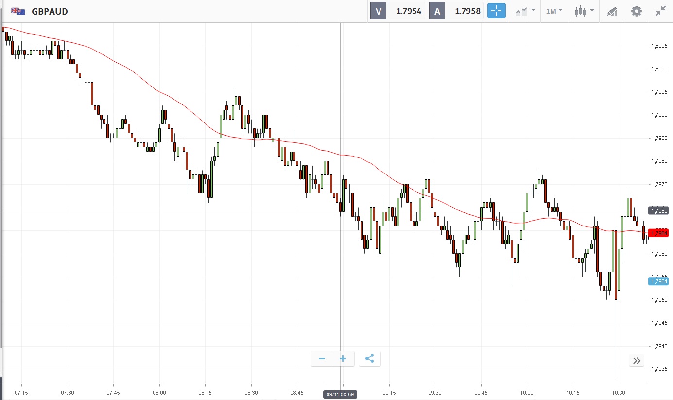Click the 09/11 08:59 crosshair time marker
The width and height of the screenshot is (673, 400).
tap(340, 395)
